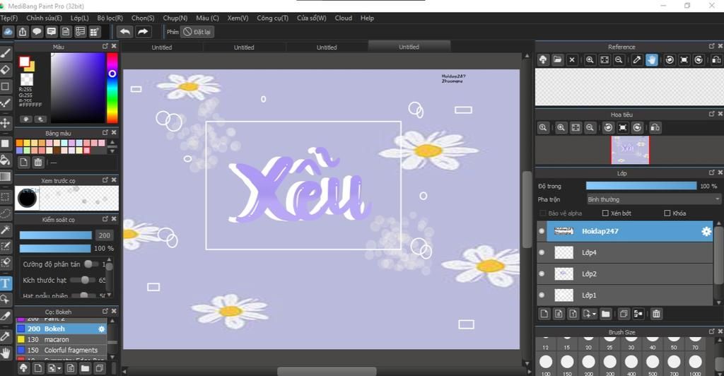This screenshot has width=724, height=376.
Task: Select the Bucket fill tool
Action: click(x=6, y=160)
